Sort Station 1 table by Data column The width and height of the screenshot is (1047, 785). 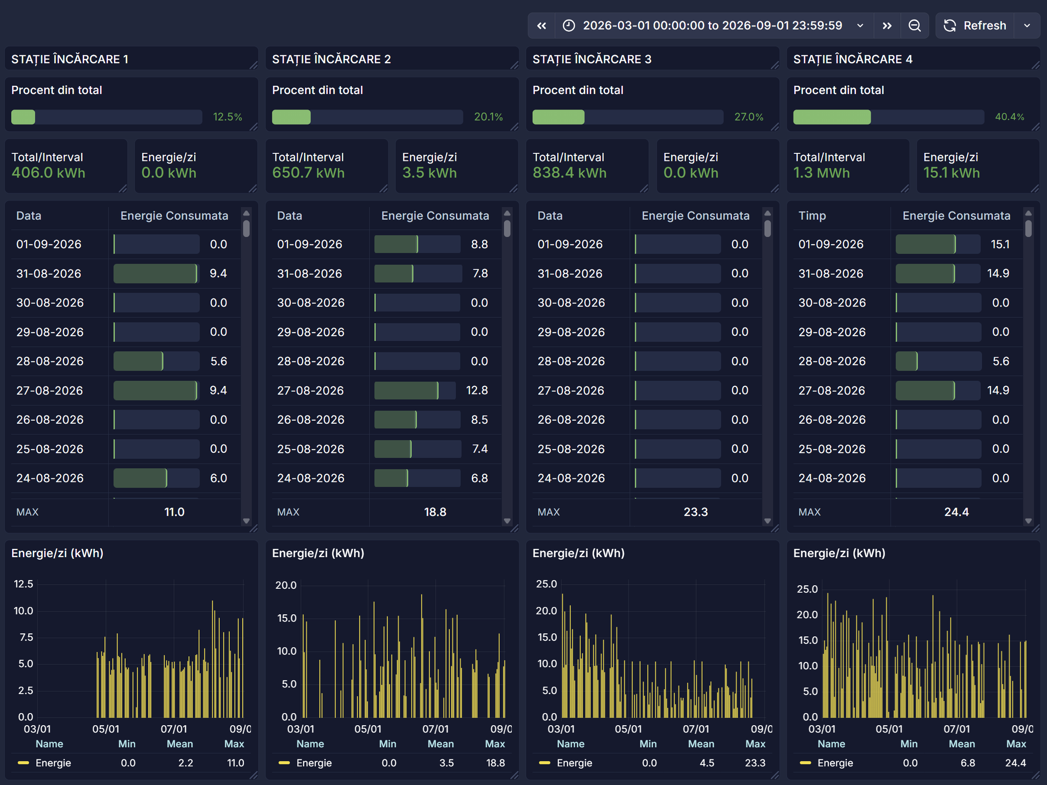[29, 216]
